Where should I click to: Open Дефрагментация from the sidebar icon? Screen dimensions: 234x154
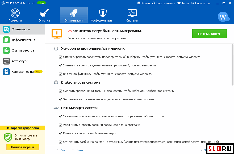point(6,40)
